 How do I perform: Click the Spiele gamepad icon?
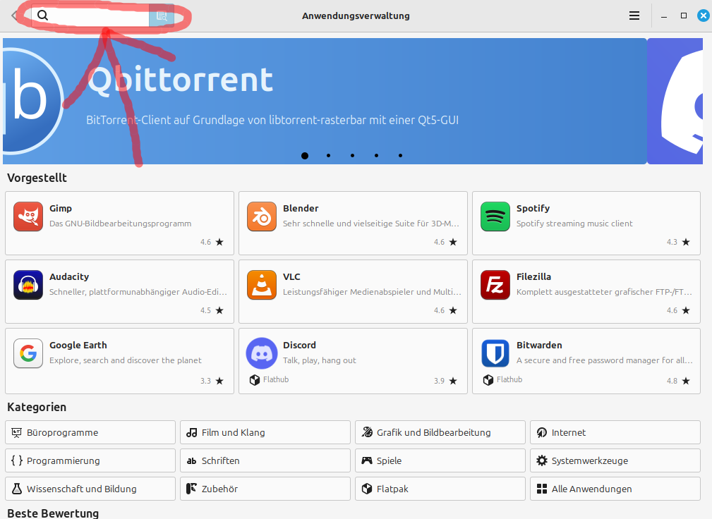tap(367, 460)
